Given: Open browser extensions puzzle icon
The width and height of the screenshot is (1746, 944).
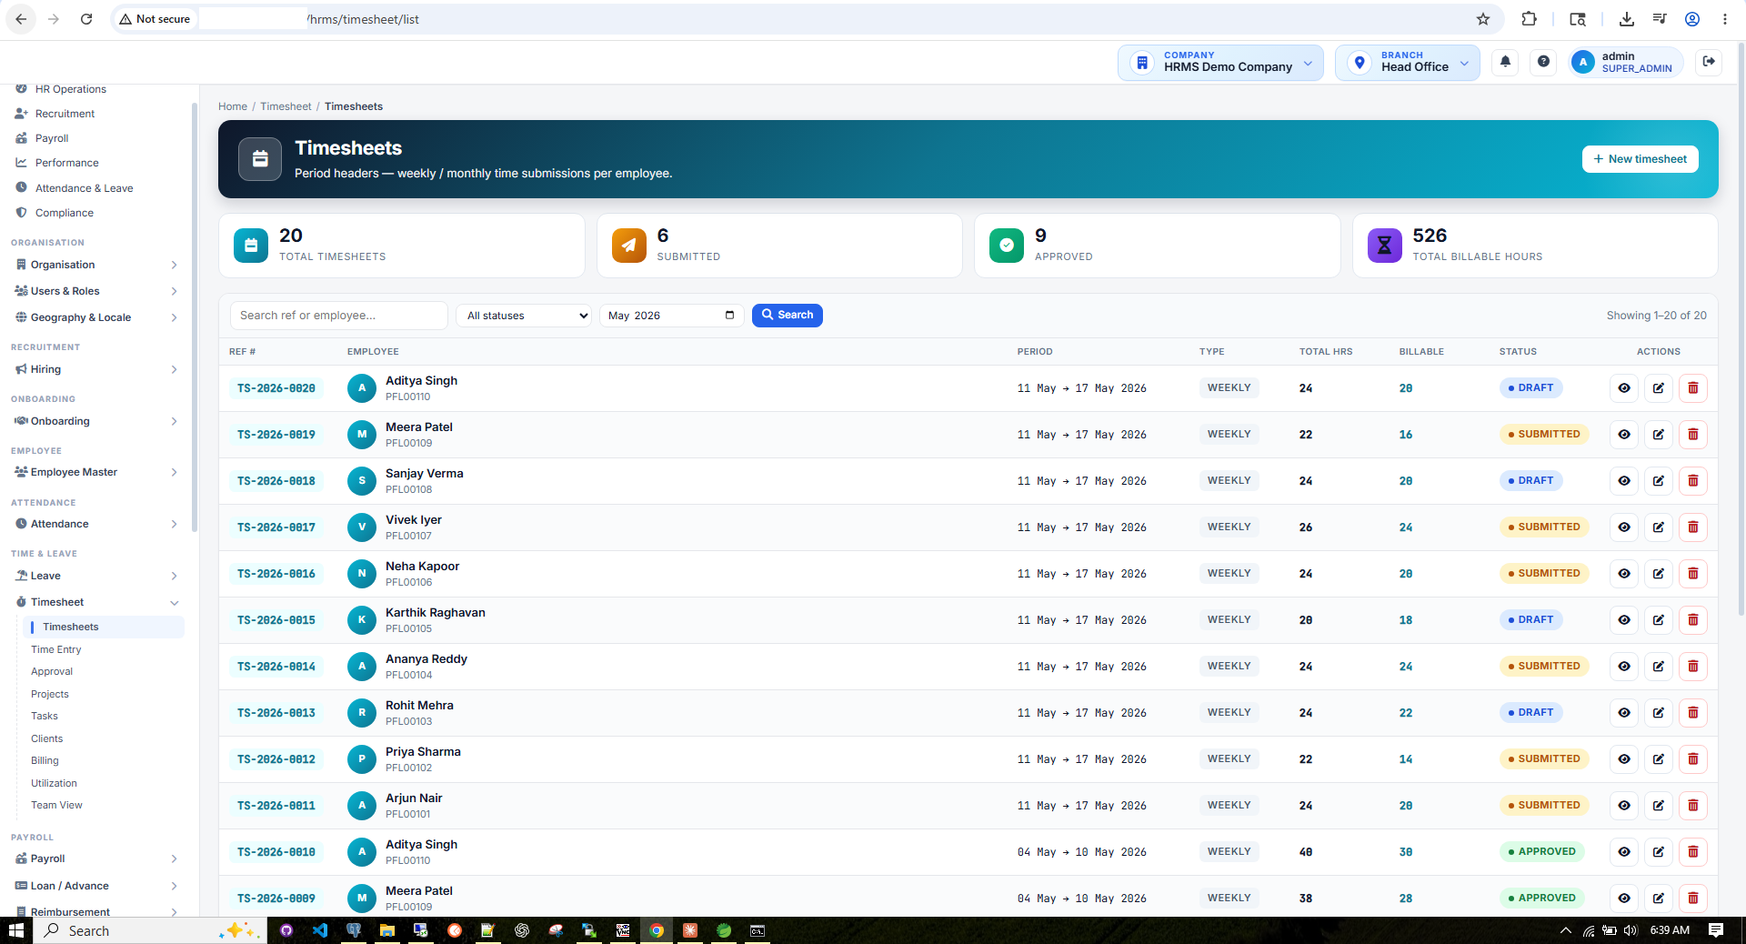Looking at the screenshot, I should pos(1530,19).
